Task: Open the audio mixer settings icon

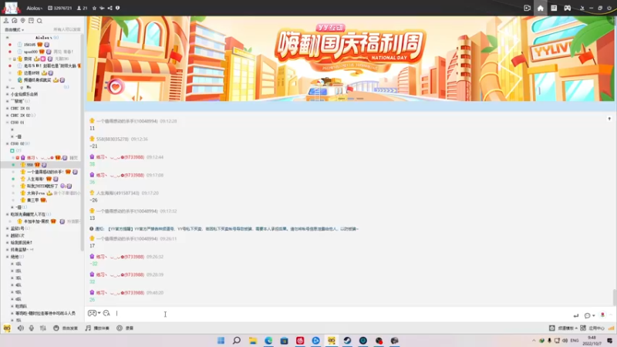Action: click(43, 328)
